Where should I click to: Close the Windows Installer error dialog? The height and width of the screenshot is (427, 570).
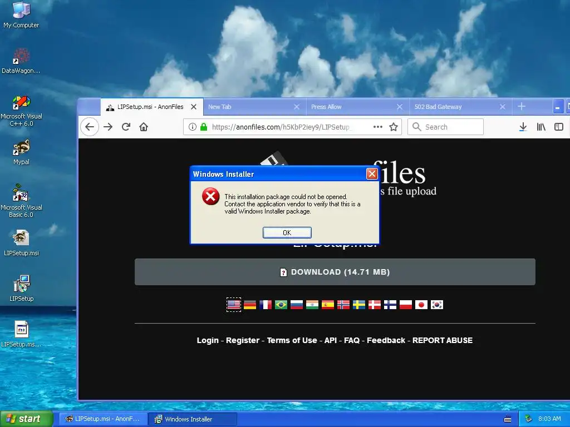(372, 174)
